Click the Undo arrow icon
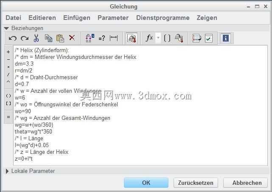This screenshot has height=192, width=272. [12, 38]
